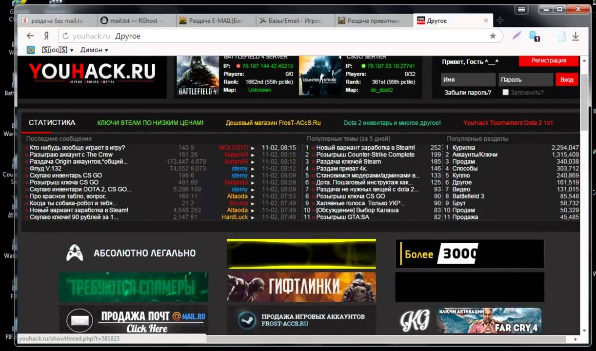Open the Far Cry 4 activation keys banner
Screen dimensions: 596x351
point(489,320)
